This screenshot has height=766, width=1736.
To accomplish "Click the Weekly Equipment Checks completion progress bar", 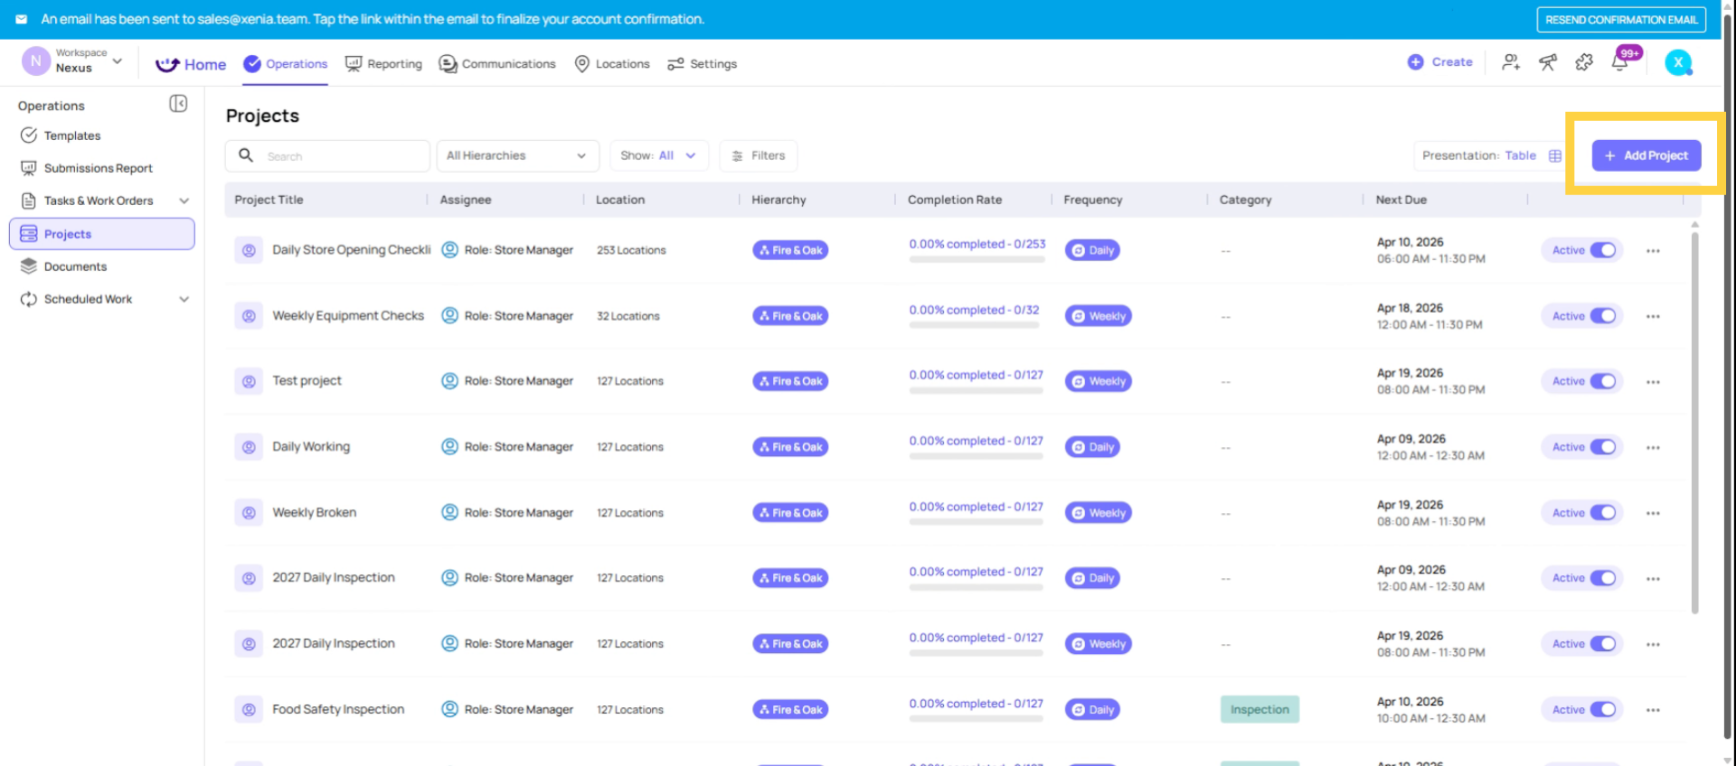I will click(x=976, y=325).
